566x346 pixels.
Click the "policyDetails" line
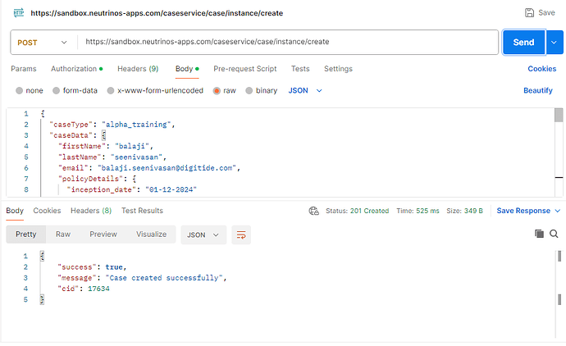pos(97,179)
